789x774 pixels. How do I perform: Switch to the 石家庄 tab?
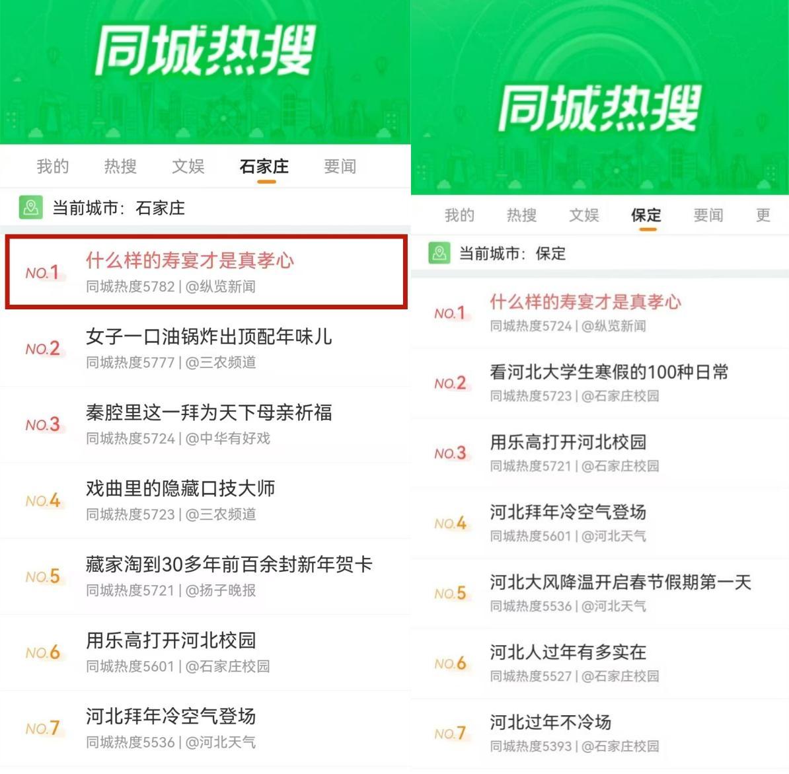point(264,167)
